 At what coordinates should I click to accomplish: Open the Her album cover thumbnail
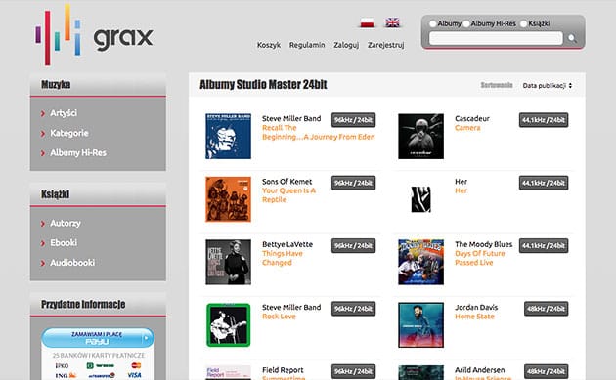pos(420,199)
